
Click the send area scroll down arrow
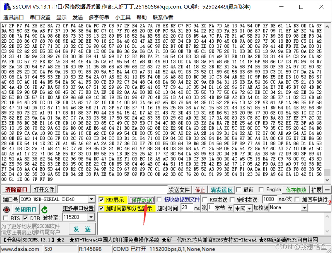(x=327, y=231)
